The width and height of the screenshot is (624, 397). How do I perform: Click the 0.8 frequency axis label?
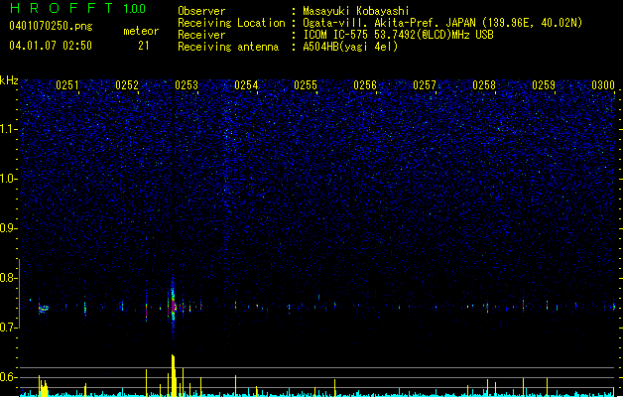point(8,278)
